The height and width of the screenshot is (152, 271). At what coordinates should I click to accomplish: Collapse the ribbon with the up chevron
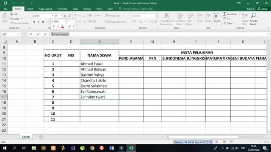point(268,28)
